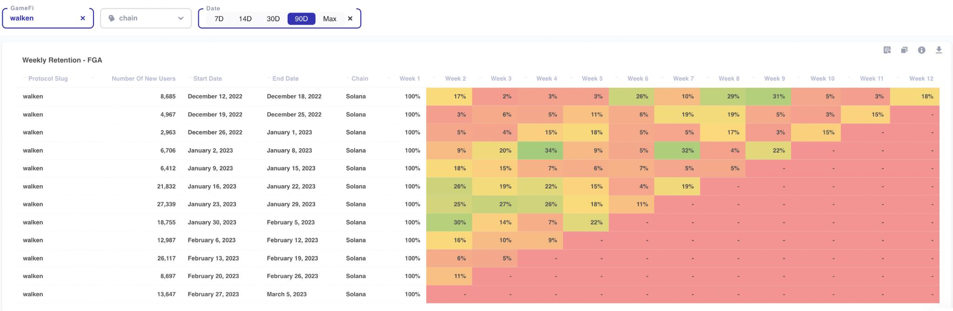Select the 90D date option
The image size is (953, 311).
click(x=301, y=19)
